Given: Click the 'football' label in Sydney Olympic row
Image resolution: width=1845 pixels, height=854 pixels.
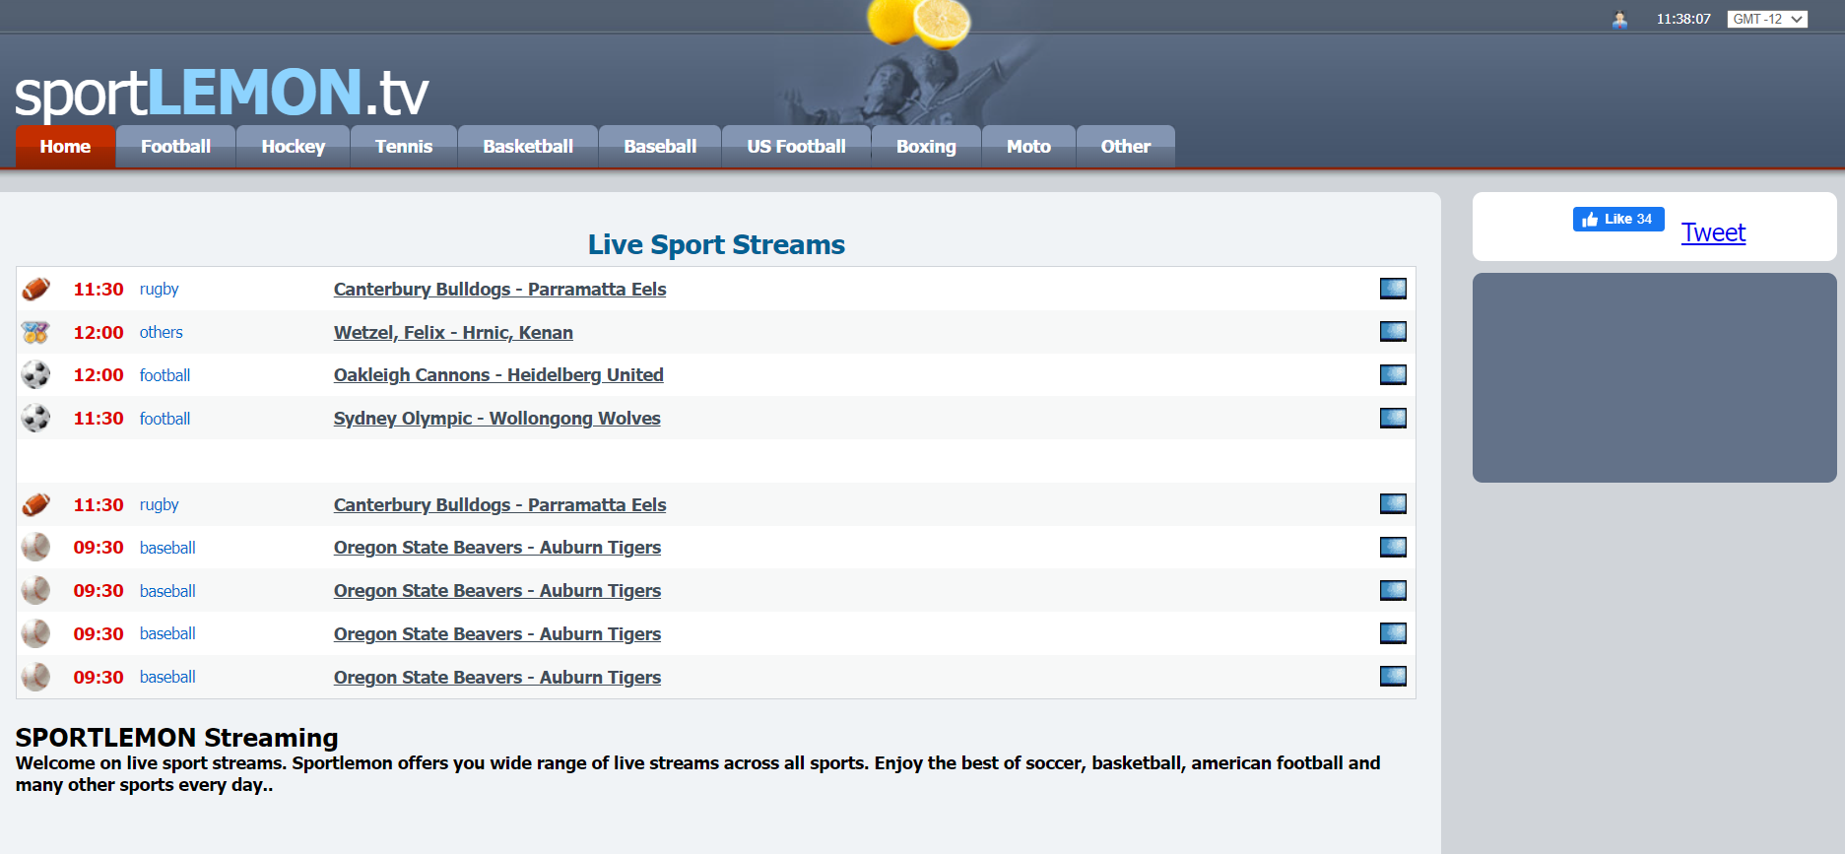Looking at the screenshot, I should click(x=165, y=419).
